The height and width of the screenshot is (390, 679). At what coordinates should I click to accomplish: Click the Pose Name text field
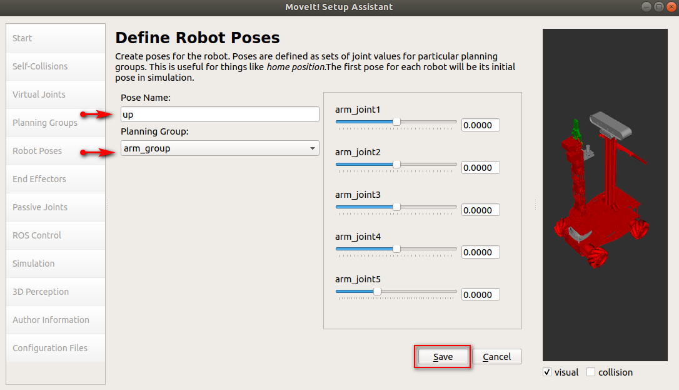click(220, 115)
